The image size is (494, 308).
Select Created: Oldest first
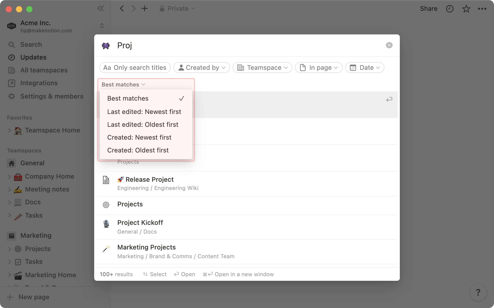(146, 150)
